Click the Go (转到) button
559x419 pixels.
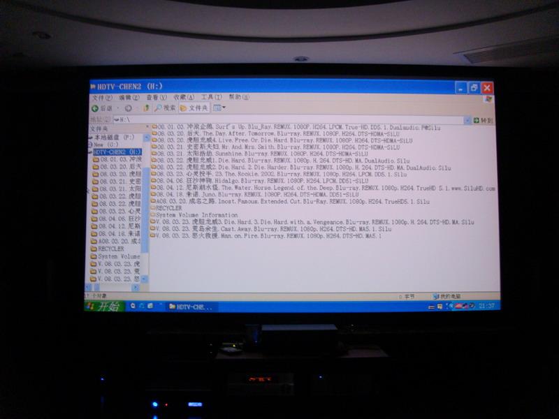tap(483, 120)
